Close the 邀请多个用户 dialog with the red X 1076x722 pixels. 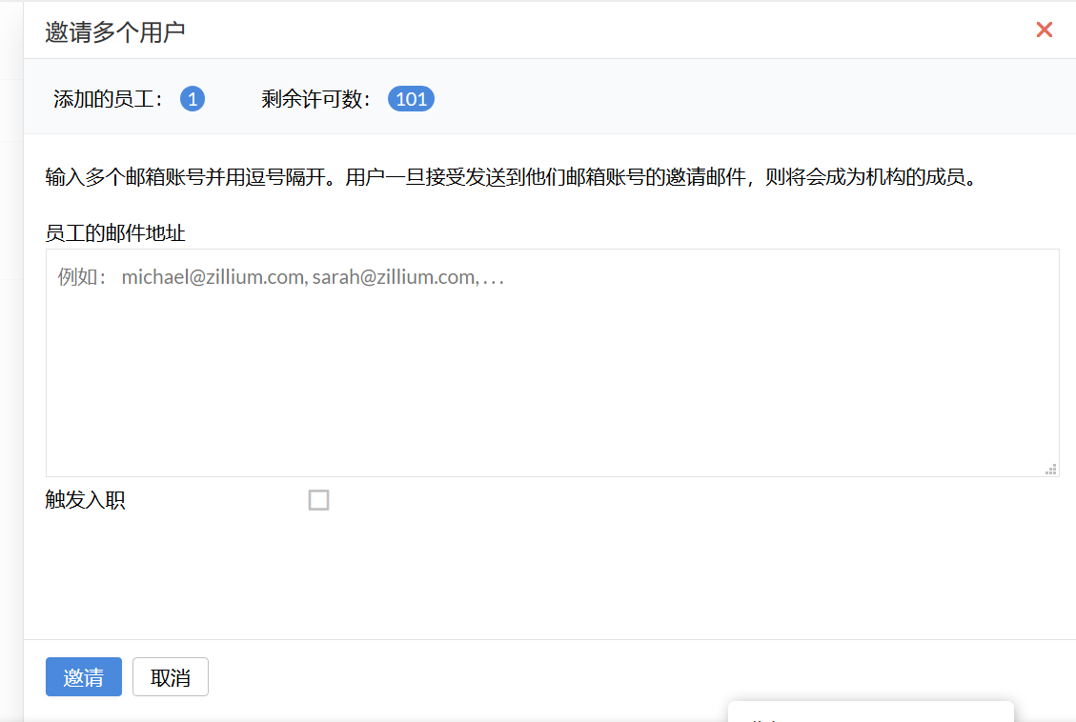(x=1044, y=30)
